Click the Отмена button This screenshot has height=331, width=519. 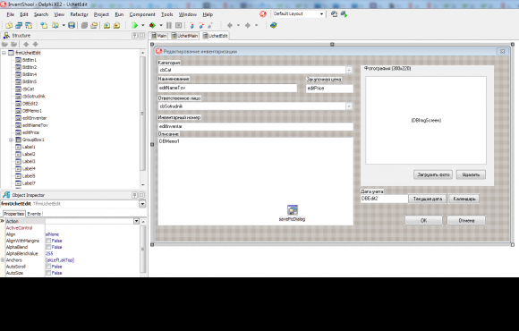(x=466, y=220)
